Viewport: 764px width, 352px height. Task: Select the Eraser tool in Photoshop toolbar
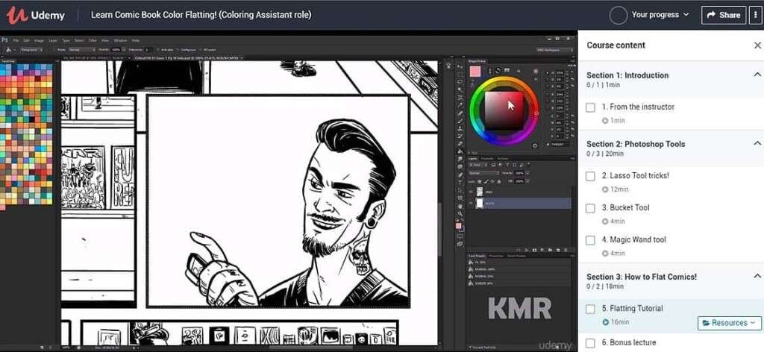click(x=460, y=144)
